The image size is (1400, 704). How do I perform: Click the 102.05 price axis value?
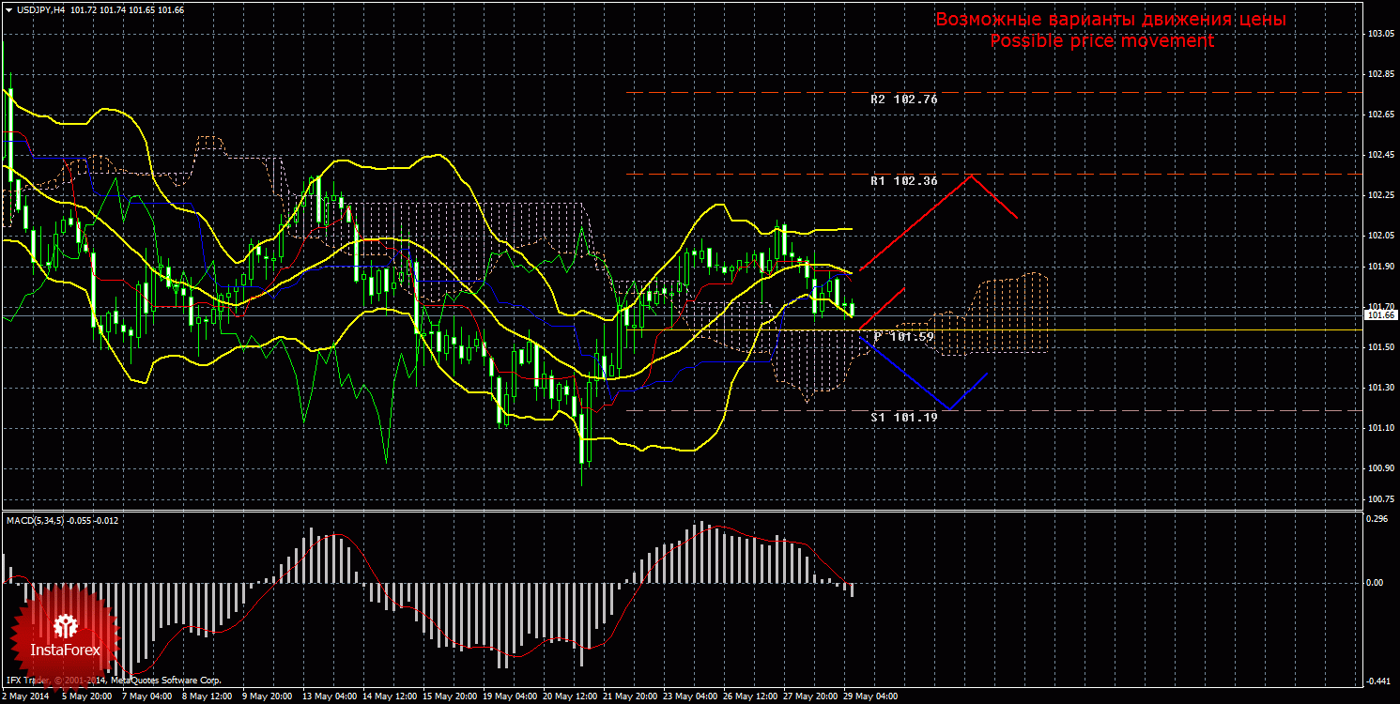pos(1380,236)
